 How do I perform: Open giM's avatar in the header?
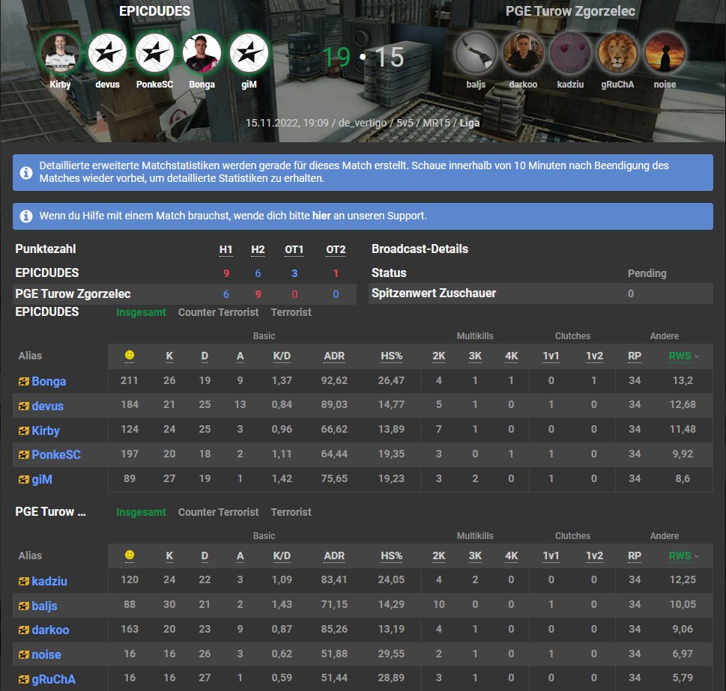click(249, 53)
